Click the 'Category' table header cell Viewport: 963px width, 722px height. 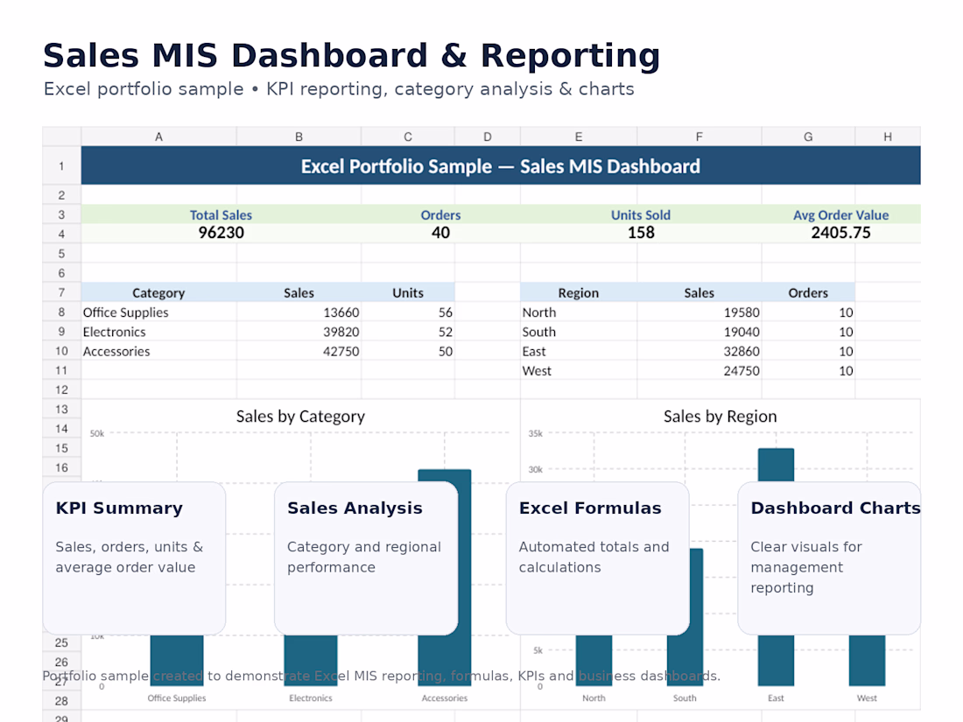[x=158, y=293]
